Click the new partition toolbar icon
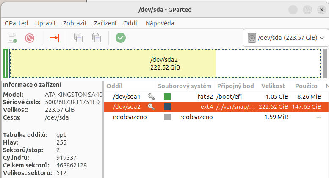This screenshot has width=329, height=178. [x=12, y=38]
